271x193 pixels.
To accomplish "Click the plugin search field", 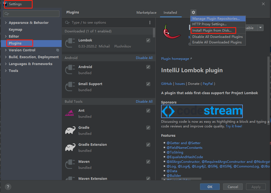I will click(109, 23).
